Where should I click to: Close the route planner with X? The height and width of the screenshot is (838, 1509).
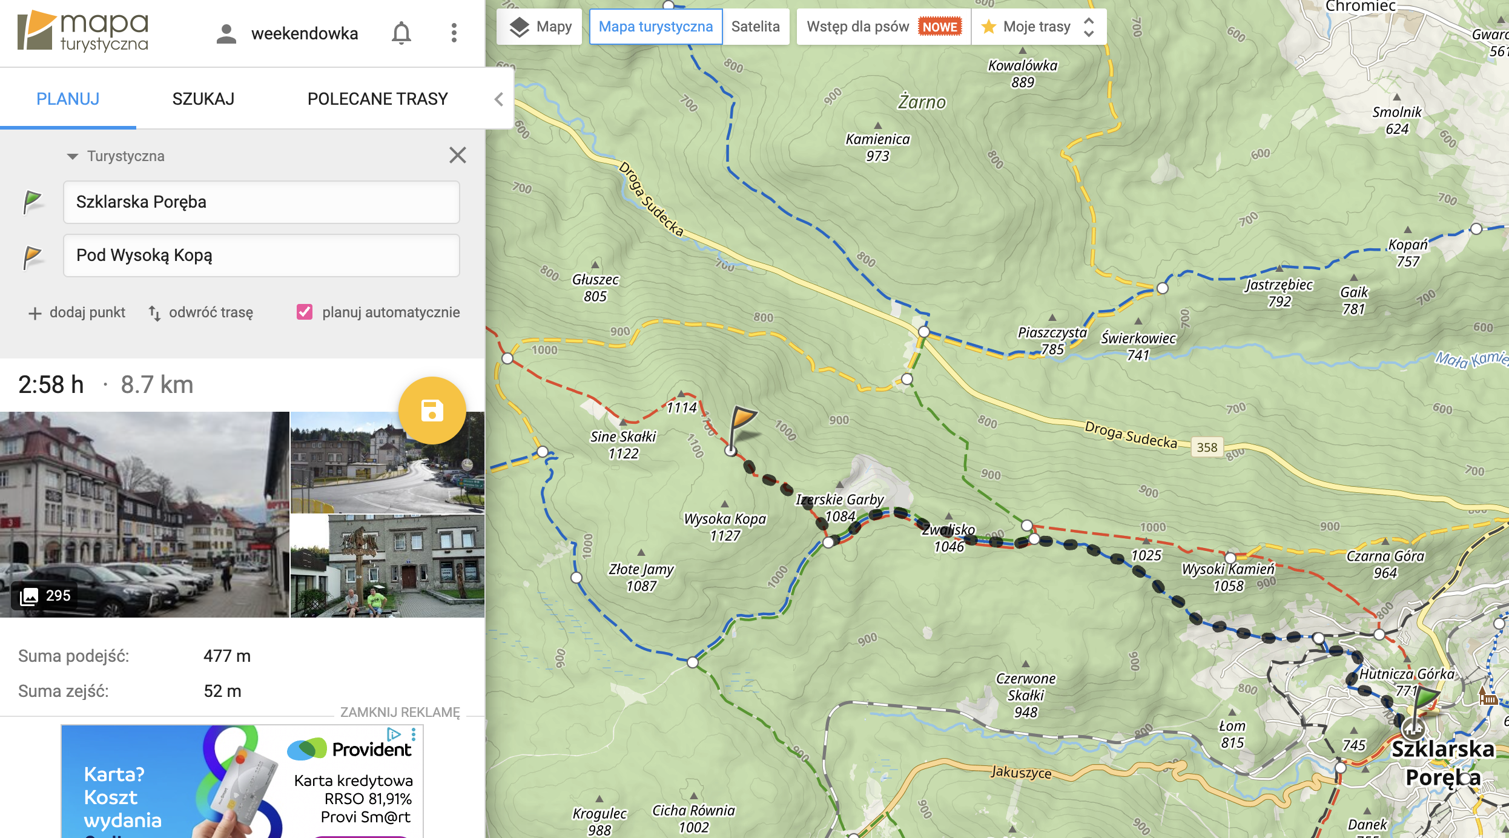457,156
